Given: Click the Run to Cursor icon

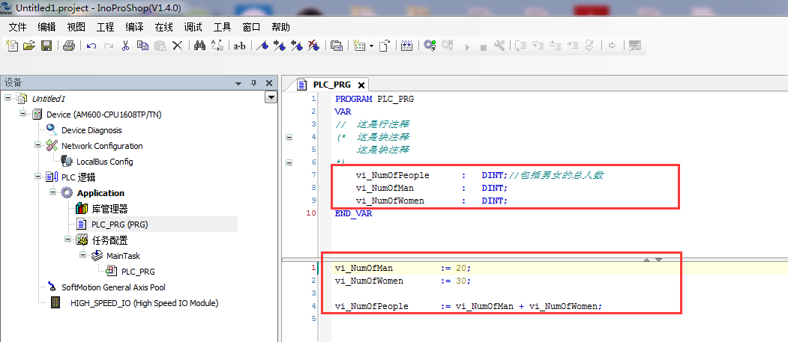Looking at the screenshot, I should click(x=572, y=46).
